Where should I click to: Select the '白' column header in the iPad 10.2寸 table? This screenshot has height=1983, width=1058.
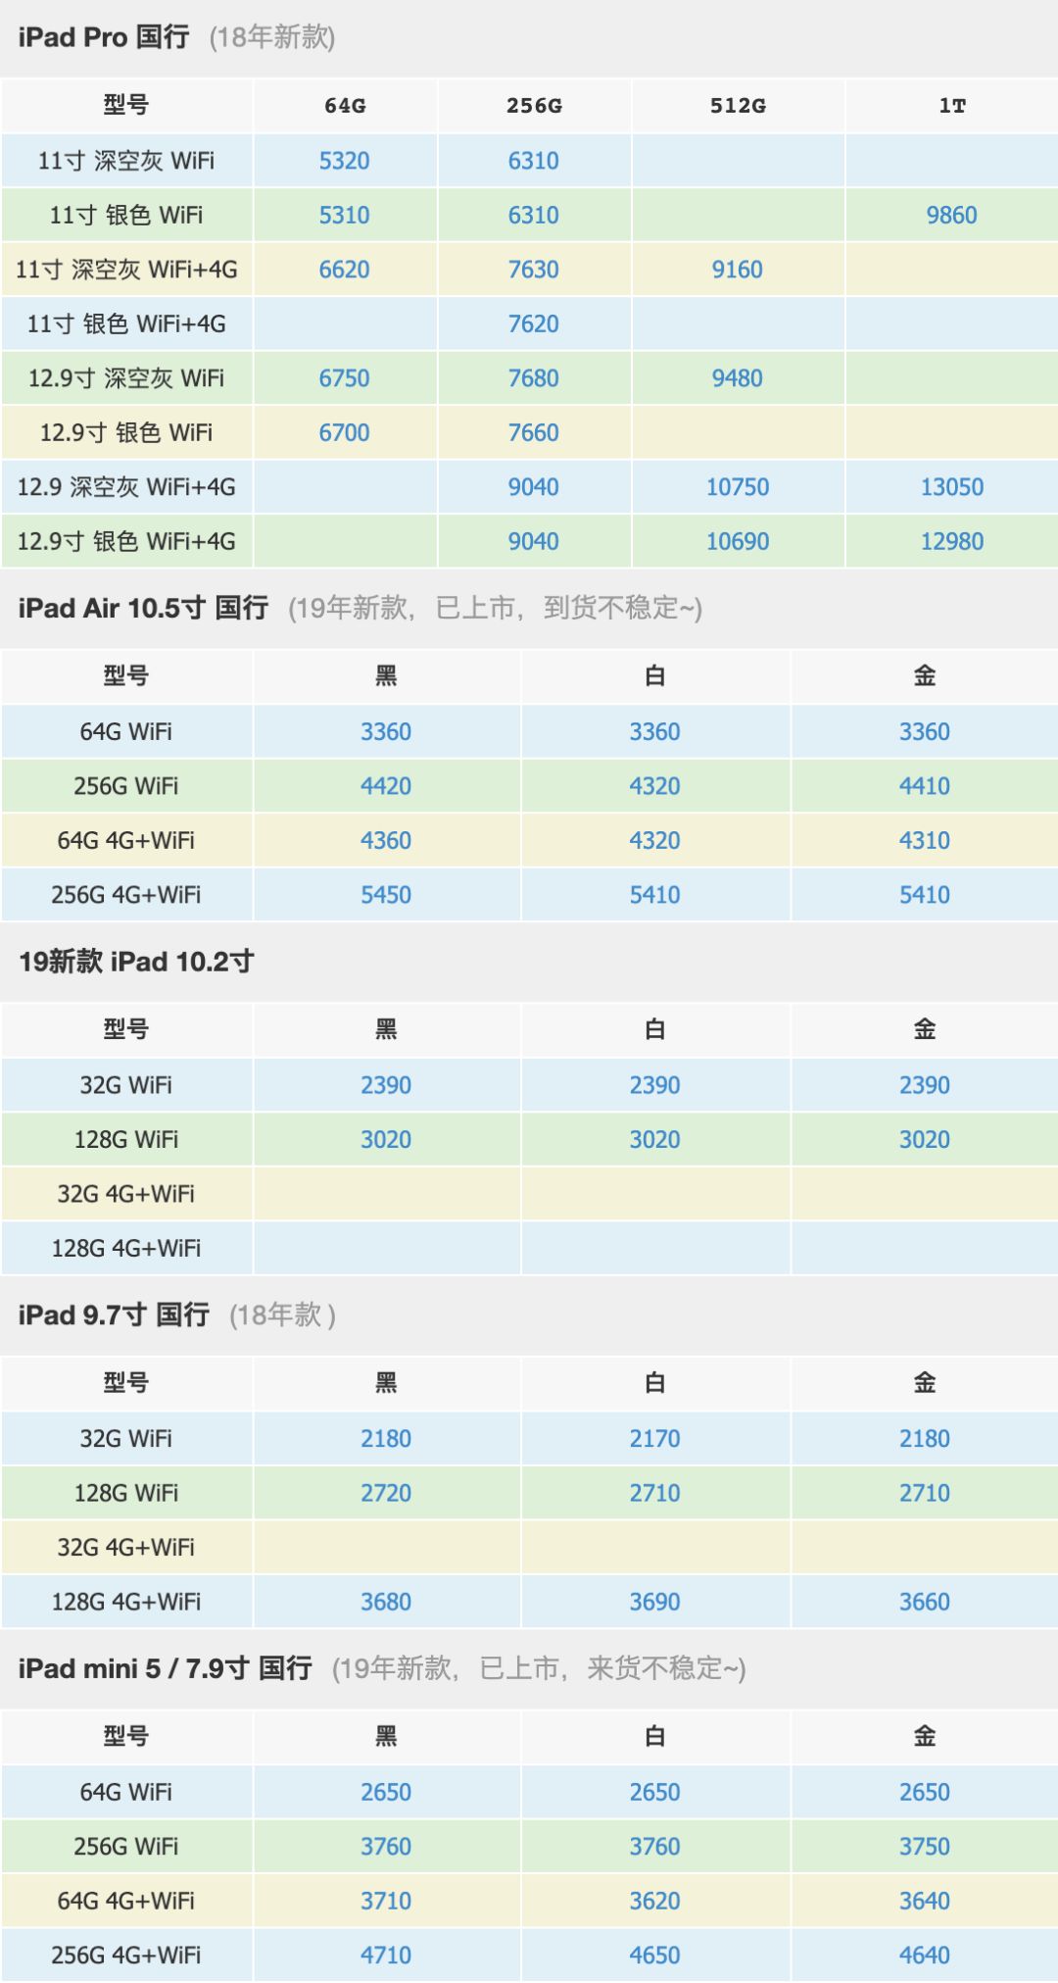coord(655,1030)
